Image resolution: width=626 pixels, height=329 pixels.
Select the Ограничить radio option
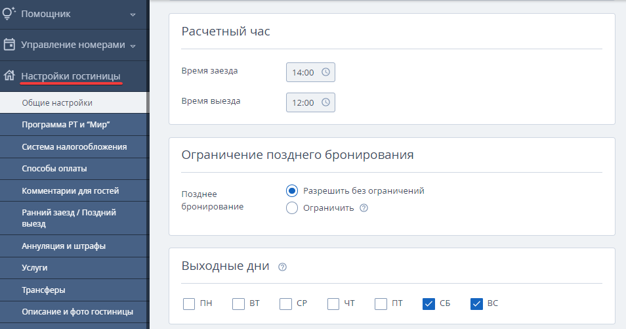(292, 208)
